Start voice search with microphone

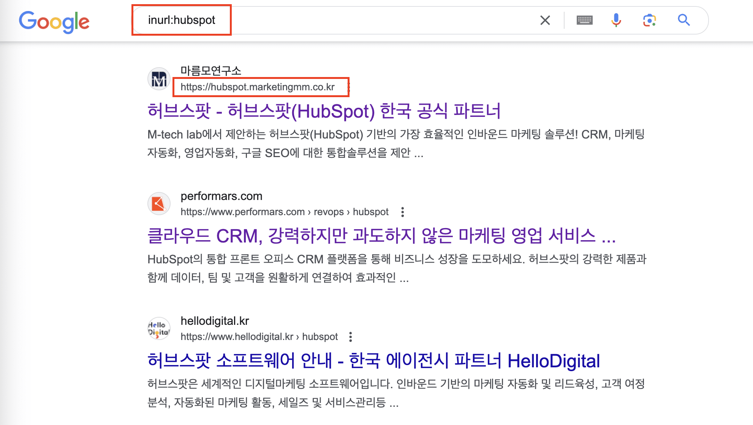tap(616, 20)
